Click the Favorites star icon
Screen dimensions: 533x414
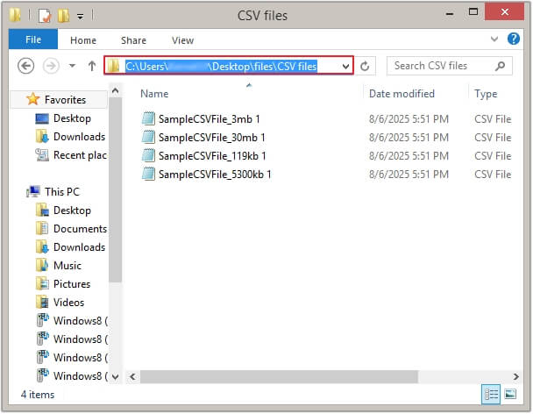point(33,99)
